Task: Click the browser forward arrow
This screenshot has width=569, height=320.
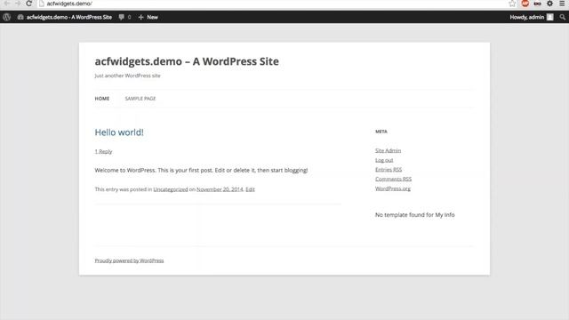Action: click(x=18, y=4)
